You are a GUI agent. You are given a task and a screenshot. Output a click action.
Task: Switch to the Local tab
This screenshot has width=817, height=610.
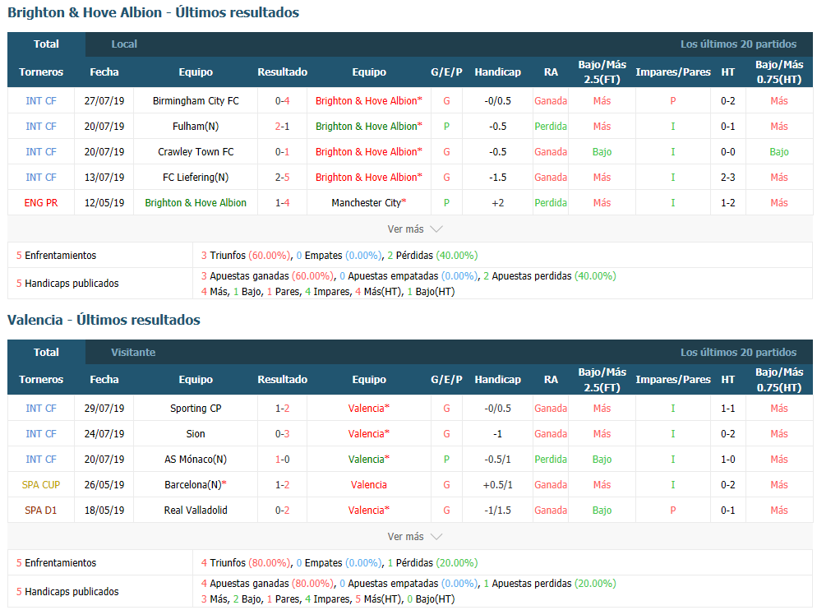(x=124, y=44)
